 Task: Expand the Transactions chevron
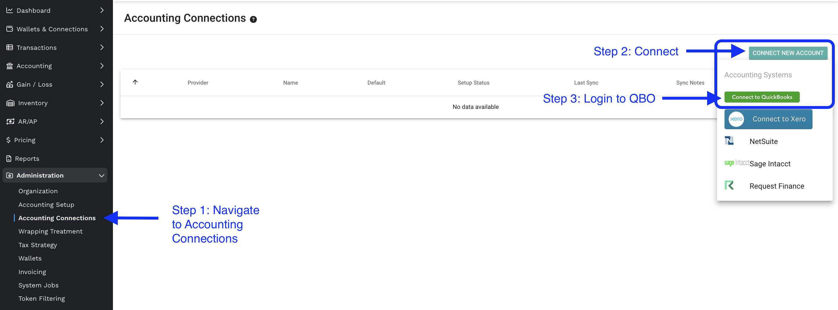(x=102, y=48)
